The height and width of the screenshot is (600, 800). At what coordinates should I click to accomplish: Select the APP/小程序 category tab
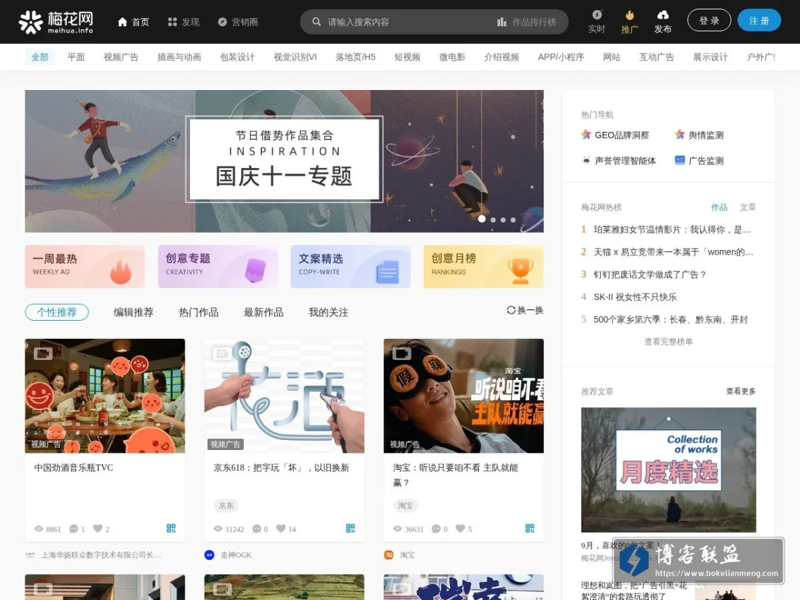click(x=561, y=57)
